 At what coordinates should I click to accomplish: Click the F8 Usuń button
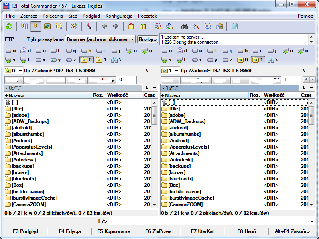(246, 231)
